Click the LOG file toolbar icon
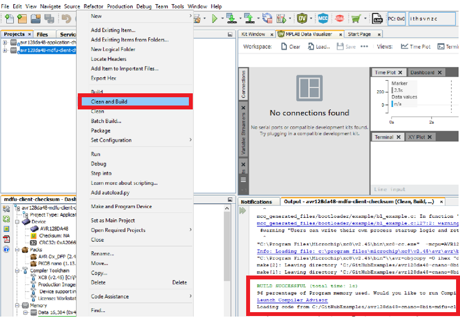This screenshot has height=318, width=460. click(x=377, y=19)
